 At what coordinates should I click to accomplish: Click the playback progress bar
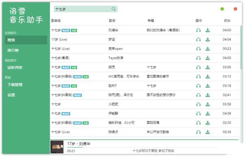click(142, 147)
